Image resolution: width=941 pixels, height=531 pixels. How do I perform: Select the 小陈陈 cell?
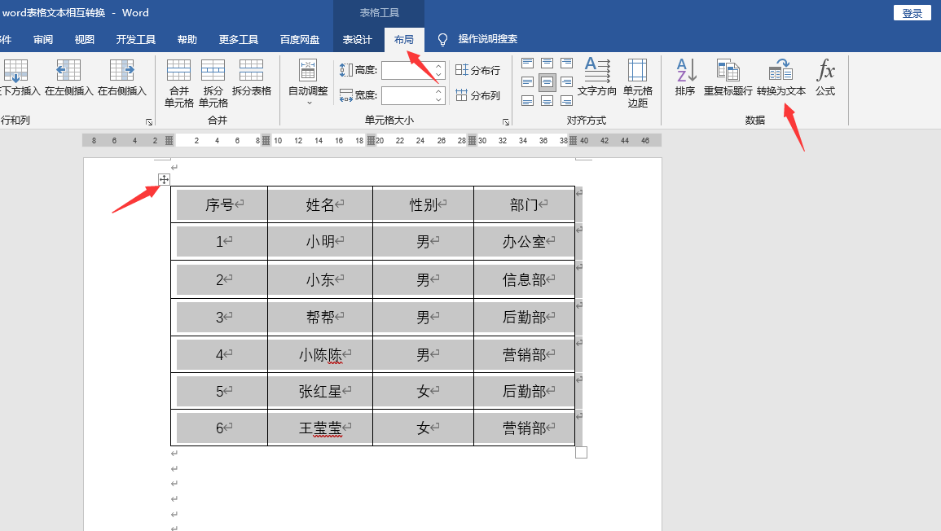pyautogui.click(x=320, y=354)
